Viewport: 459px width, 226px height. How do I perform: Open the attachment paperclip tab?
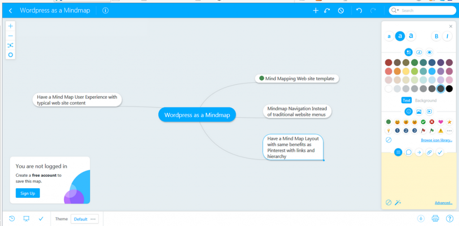[x=429, y=152]
